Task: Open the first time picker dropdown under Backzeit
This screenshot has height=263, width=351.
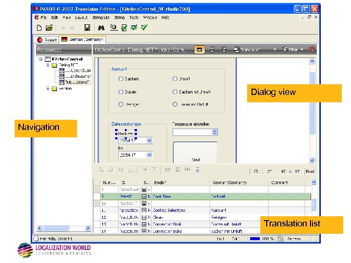Action: [149, 140]
